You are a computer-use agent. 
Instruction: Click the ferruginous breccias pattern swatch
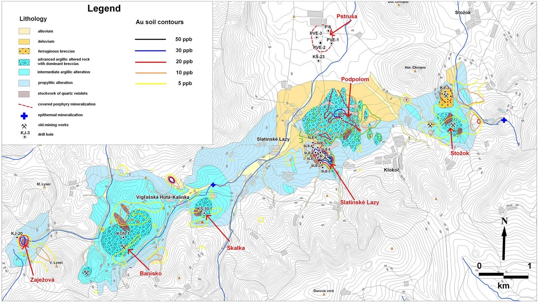coord(24,51)
